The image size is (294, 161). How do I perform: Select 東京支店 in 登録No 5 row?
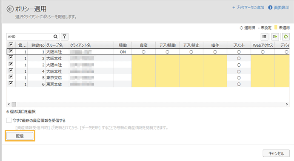[x=54, y=78]
